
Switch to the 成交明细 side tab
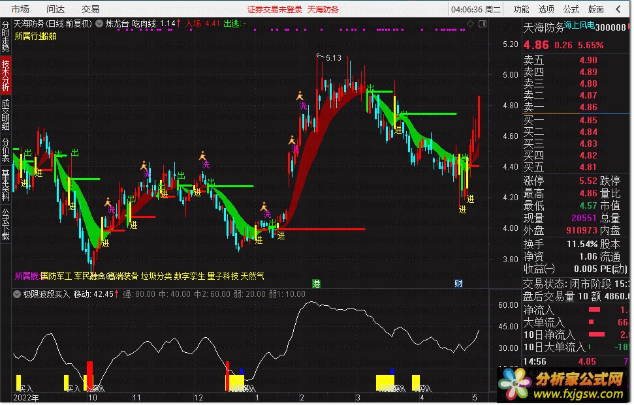click(x=5, y=115)
